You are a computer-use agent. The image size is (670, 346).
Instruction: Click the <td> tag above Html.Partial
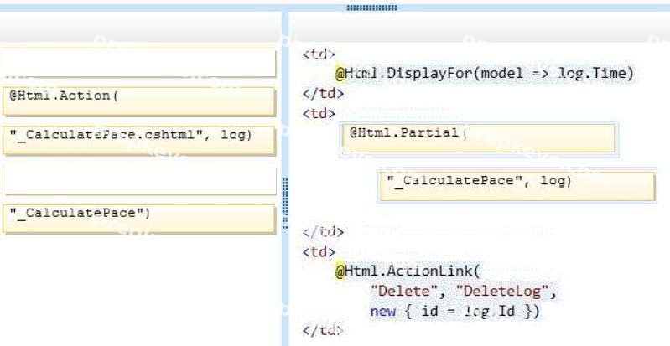pyautogui.click(x=319, y=113)
